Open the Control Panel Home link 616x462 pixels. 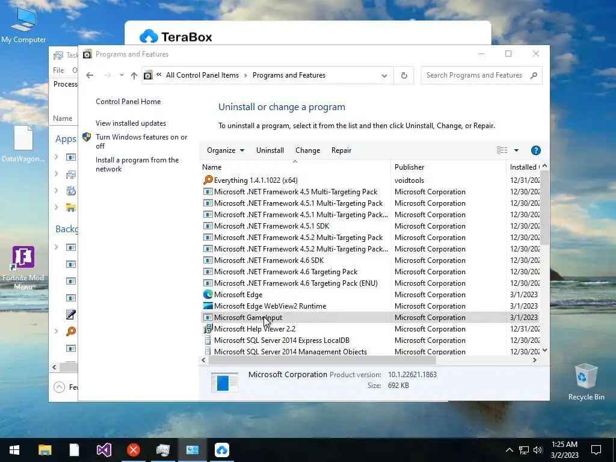click(x=128, y=101)
